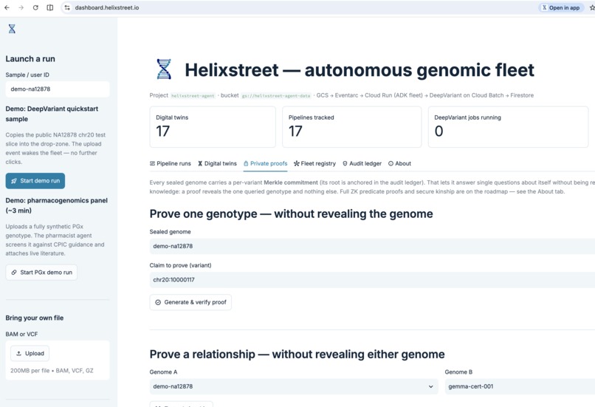
Task: Upload a BAM or VCF file
Action: (x=30, y=354)
